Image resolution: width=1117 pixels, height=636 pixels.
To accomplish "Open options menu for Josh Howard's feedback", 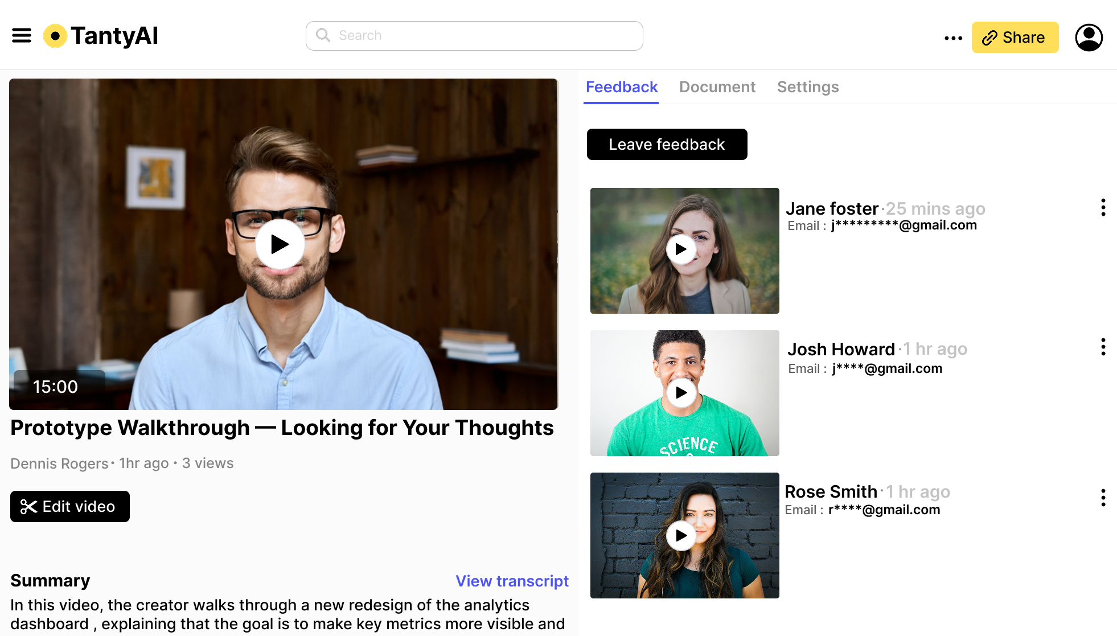I will click(x=1103, y=347).
